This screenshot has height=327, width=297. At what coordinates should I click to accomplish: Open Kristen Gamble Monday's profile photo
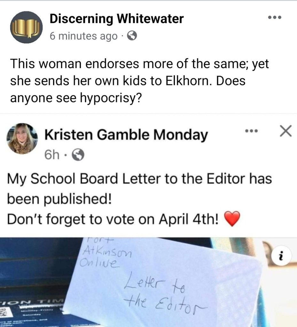(x=22, y=139)
